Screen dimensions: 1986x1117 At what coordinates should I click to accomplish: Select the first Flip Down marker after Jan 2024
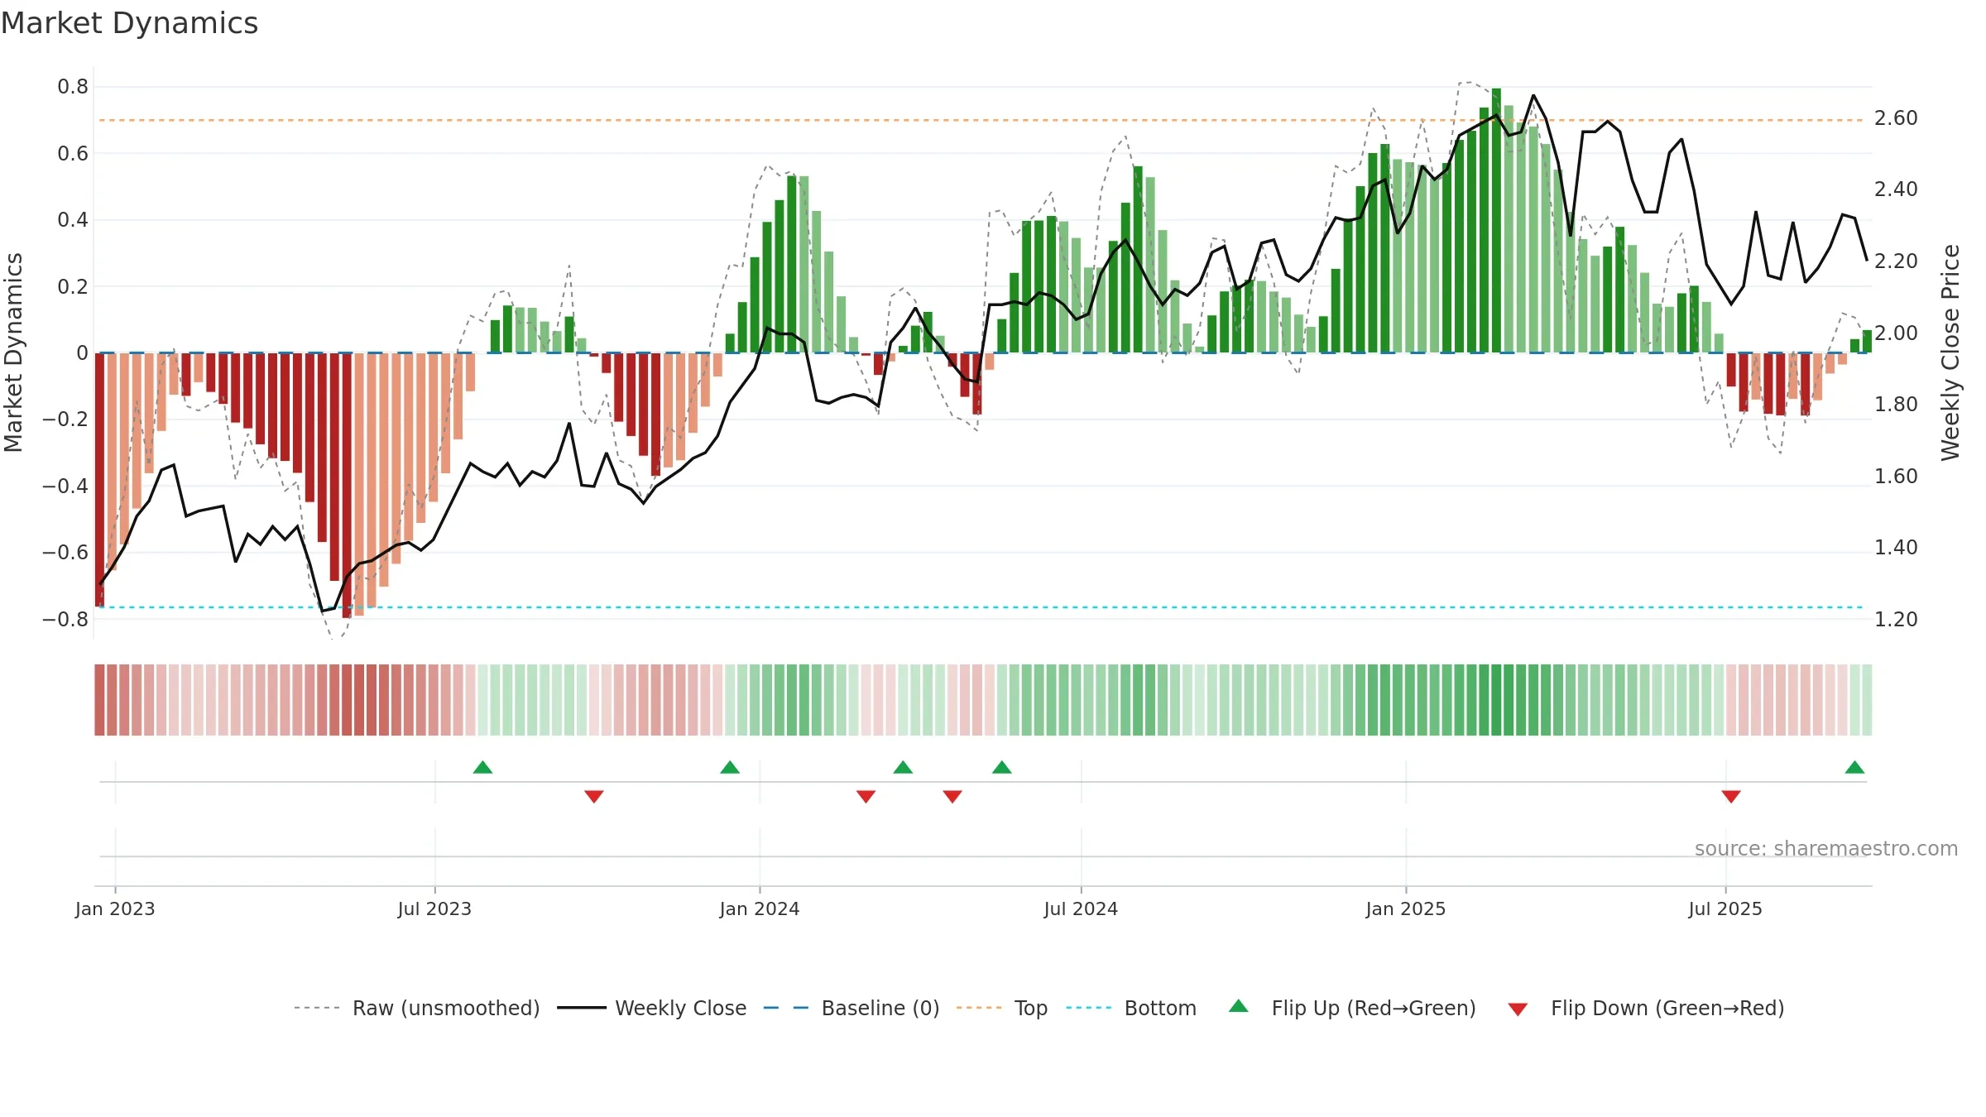pyautogui.click(x=866, y=796)
